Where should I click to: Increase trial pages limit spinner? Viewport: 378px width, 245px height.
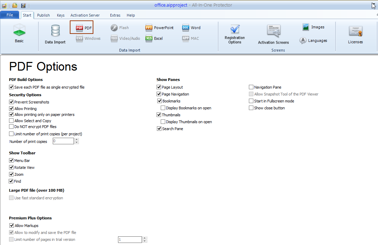[x=145, y=238]
